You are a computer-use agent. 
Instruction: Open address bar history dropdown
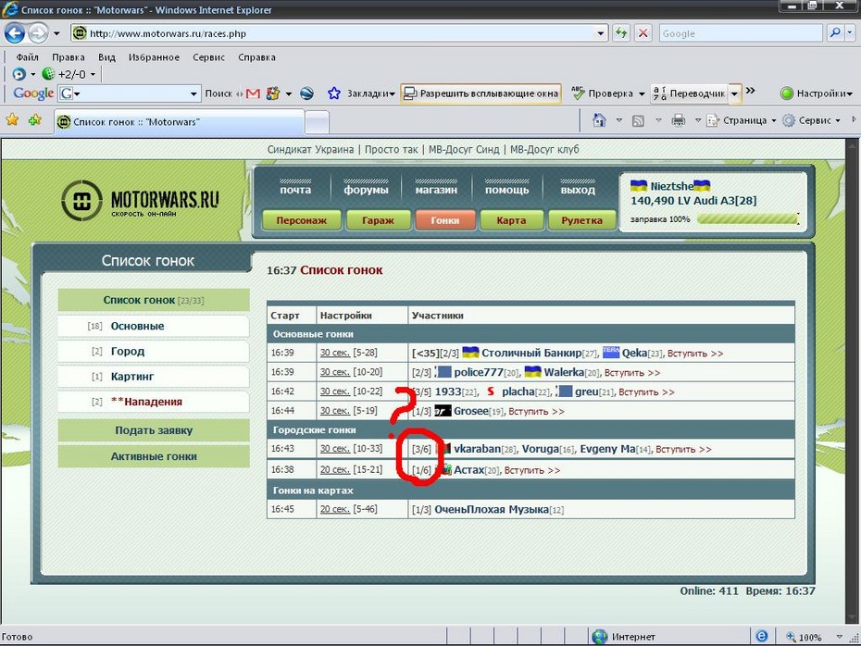click(x=601, y=33)
